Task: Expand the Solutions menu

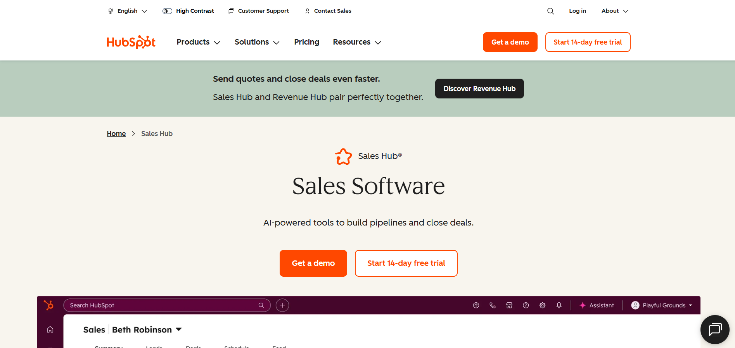Action: coord(257,42)
